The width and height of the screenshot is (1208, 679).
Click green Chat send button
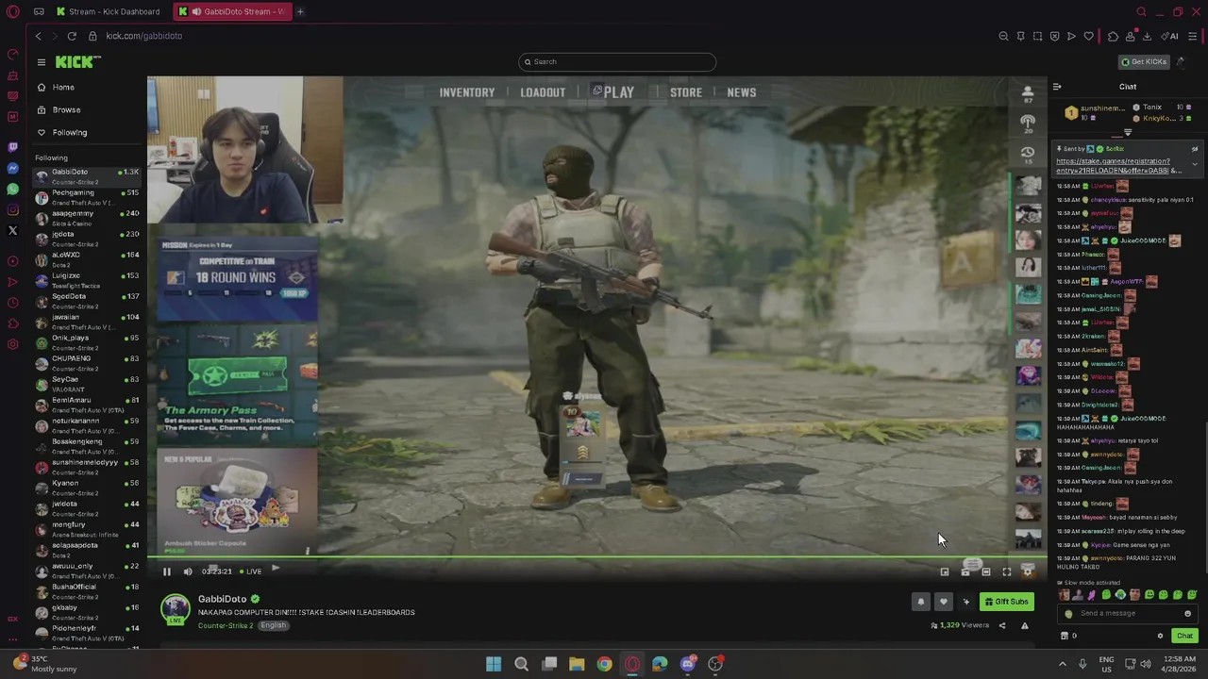1184,636
